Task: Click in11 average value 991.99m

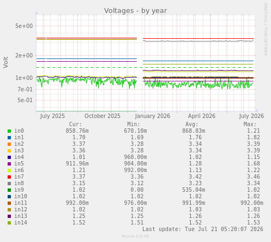Action: [x=194, y=203]
